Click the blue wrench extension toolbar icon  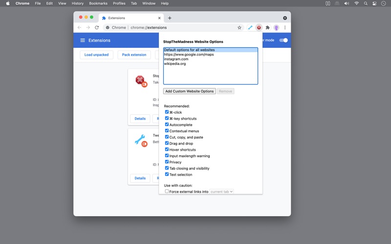tap(250, 28)
